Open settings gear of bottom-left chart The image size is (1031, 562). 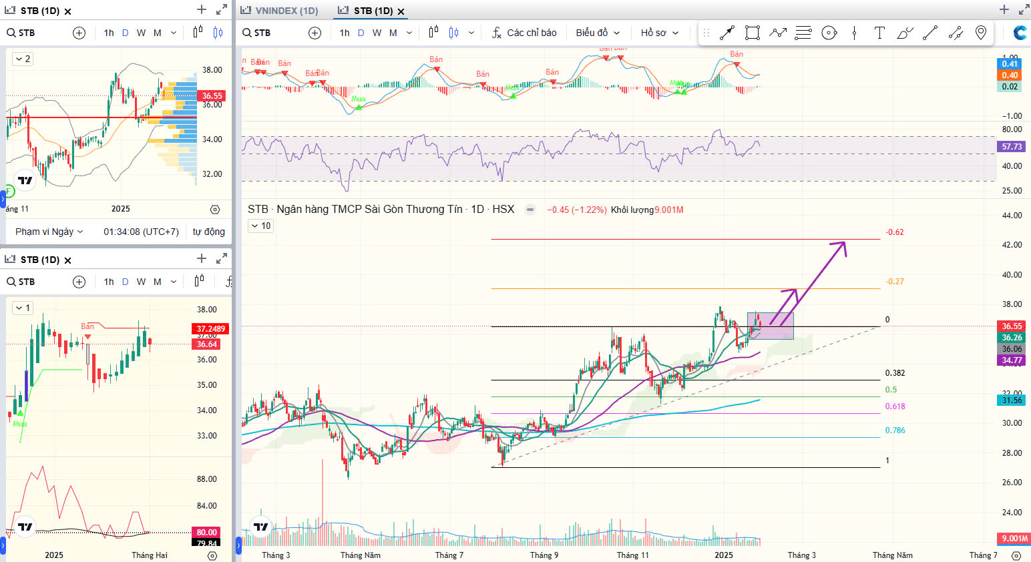[213, 555]
